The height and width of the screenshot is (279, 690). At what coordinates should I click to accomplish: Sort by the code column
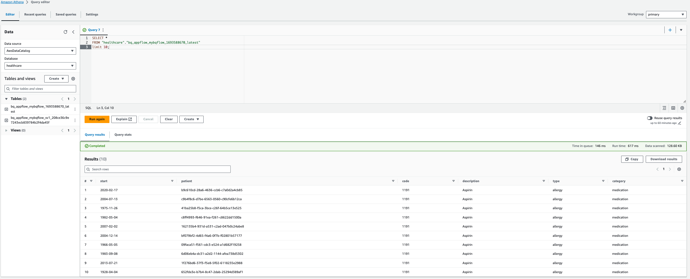click(x=453, y=181)
